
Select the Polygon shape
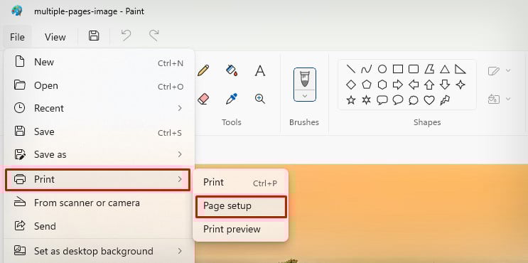point(429,70)
